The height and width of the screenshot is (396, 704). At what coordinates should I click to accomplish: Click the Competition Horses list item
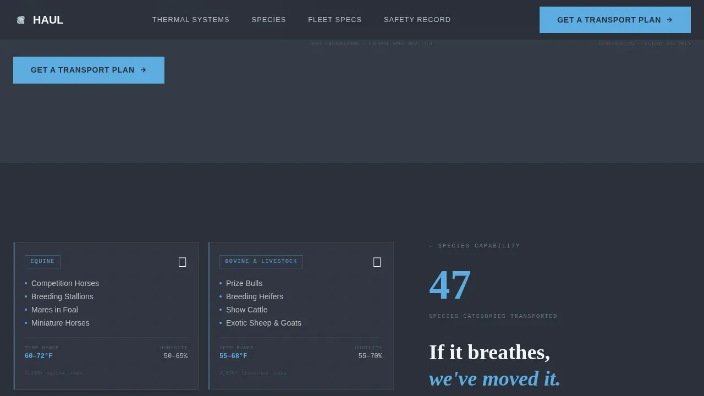pos(65,283)
